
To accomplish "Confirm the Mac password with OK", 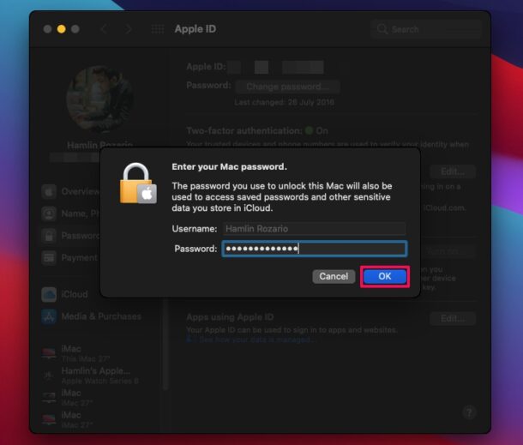I will tap(385, 277).
